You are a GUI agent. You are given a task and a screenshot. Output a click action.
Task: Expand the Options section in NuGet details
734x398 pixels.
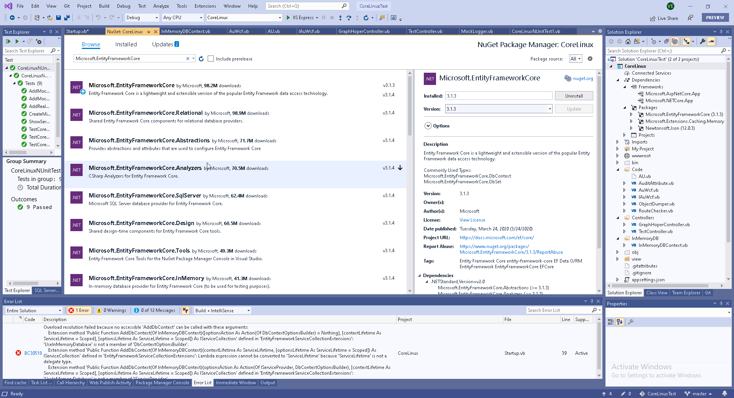tap(428, 126)
